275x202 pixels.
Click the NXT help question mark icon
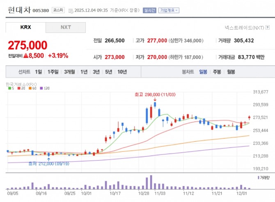pos(266,28)
